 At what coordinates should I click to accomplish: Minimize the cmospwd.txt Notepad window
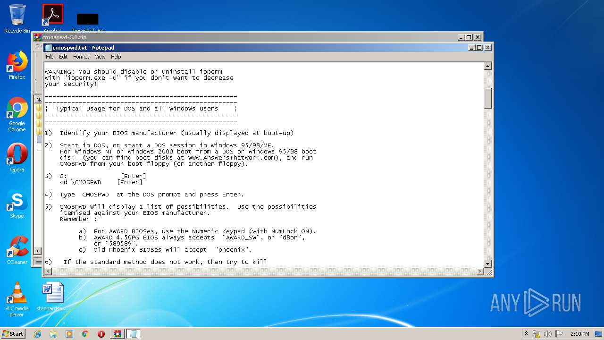pos(472,48)
